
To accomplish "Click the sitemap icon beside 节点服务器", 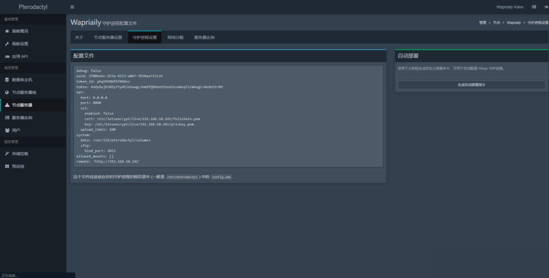I will (x=7, y=105).
